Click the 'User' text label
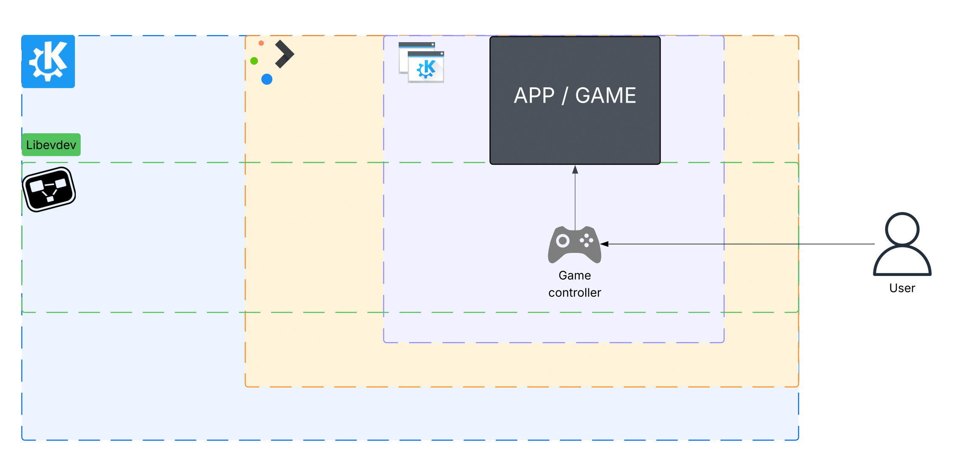953x462 pixels. point(902,288)
